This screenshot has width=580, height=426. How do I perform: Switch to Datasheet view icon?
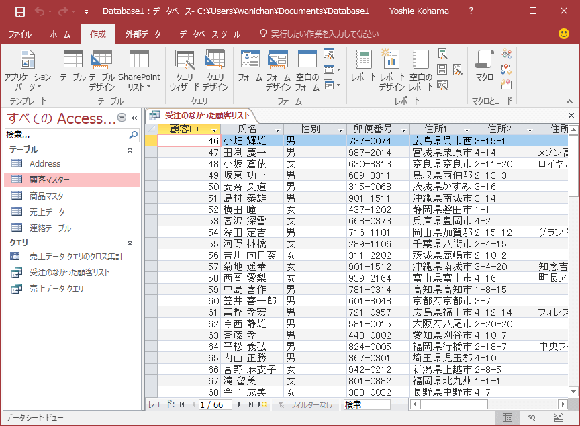pos(507,418)
